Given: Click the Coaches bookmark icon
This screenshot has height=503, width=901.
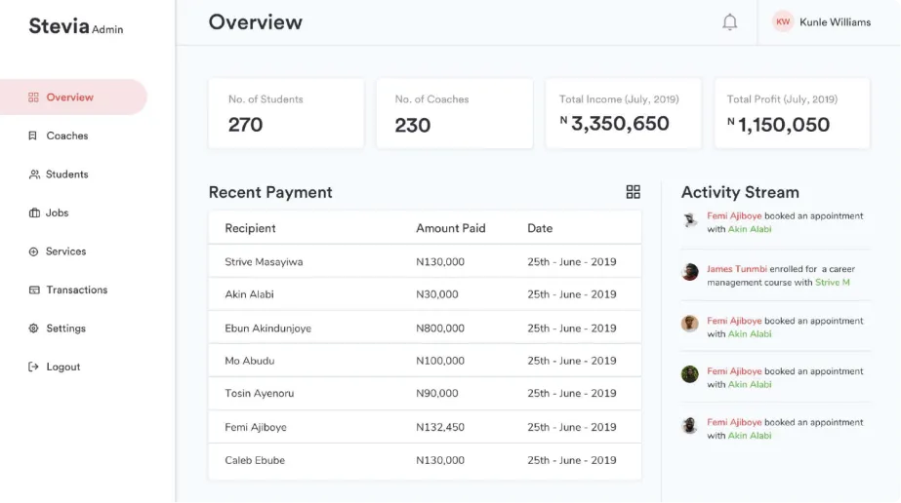Looking at the screenshot, I should click(33, 135).
